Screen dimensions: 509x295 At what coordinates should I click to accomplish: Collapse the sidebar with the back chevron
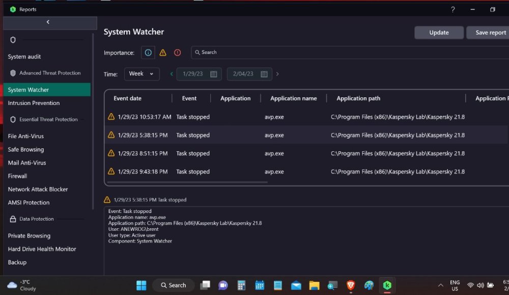coord(48,22)
